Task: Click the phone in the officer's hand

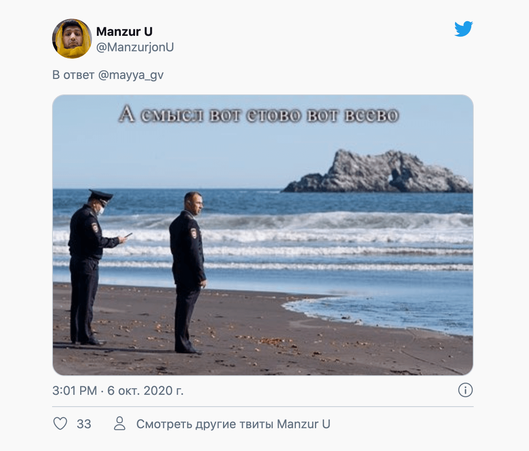Action: (x=128, y=235)
